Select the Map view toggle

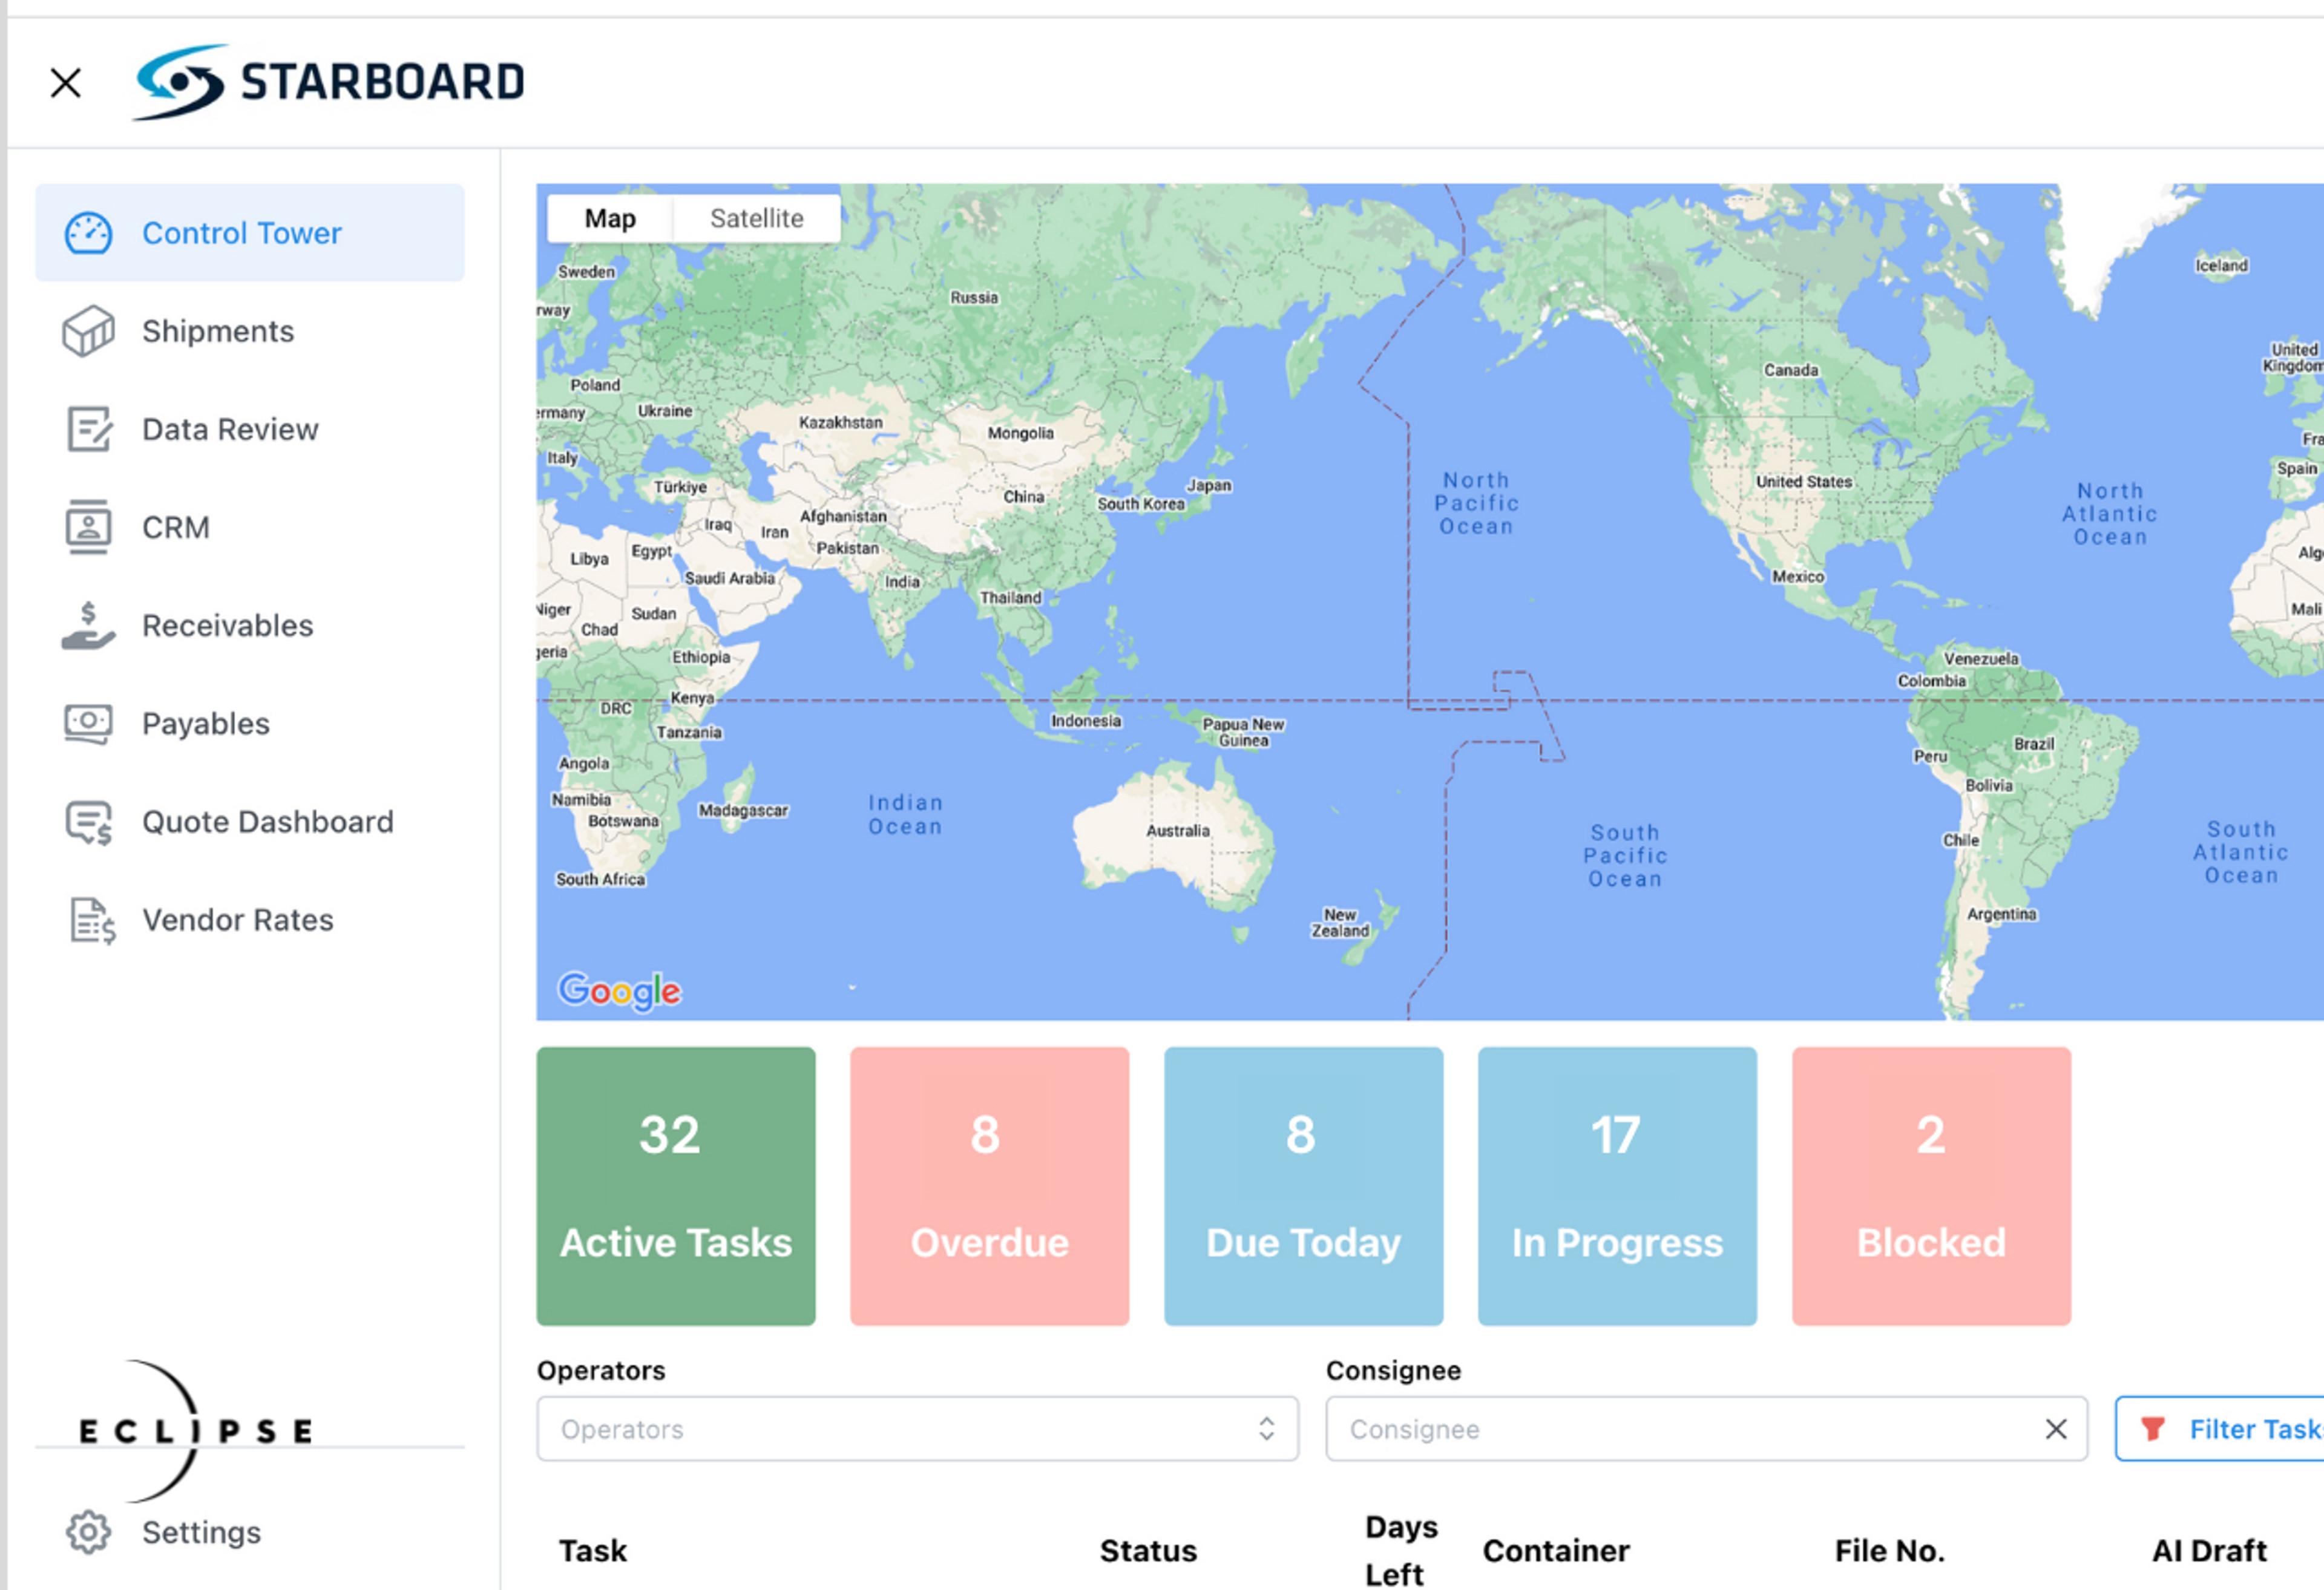pos(610,218)
